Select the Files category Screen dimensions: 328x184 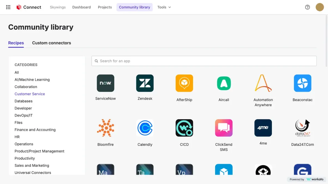(x=18, y=123)
